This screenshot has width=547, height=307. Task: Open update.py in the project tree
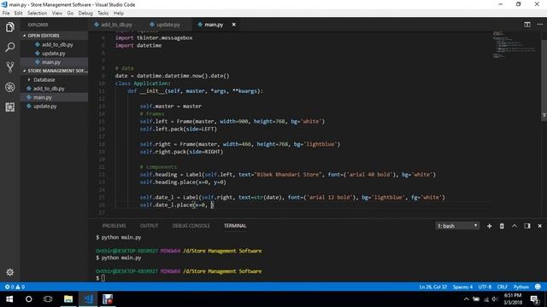pos(45,106)
